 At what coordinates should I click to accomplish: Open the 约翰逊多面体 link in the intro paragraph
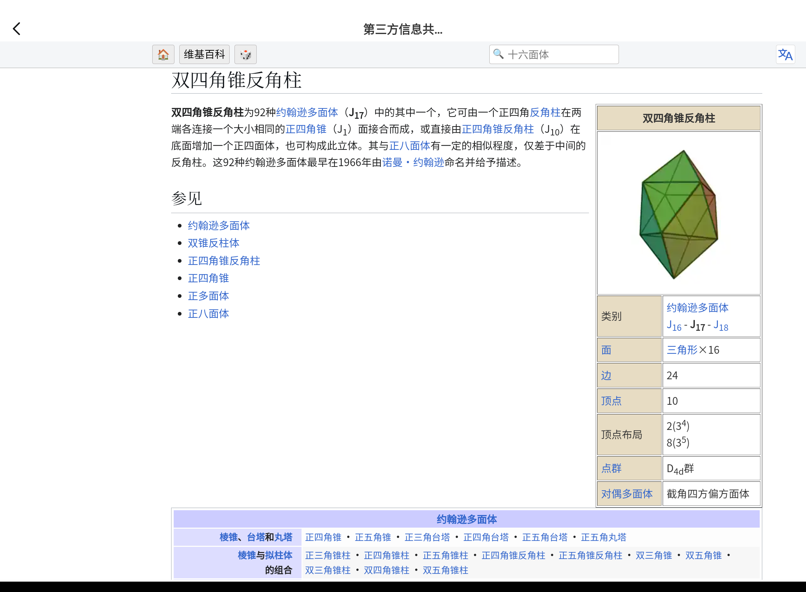point(307,112)
